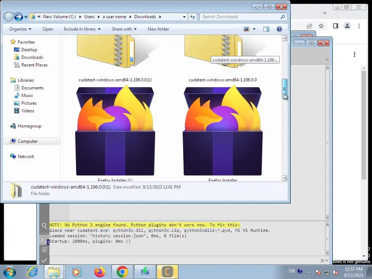372x279 pixels.
Task: Open the Include in library menu
Action: pos(82,29)
